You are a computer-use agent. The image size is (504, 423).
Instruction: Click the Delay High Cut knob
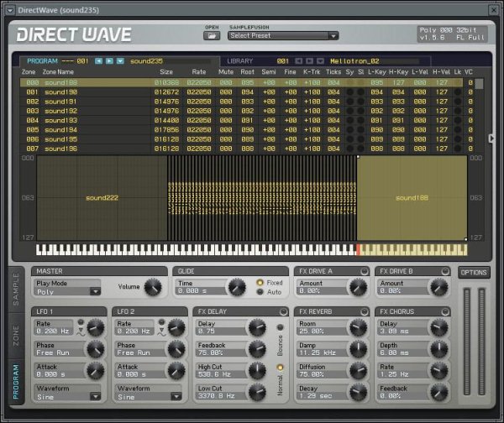257,371
